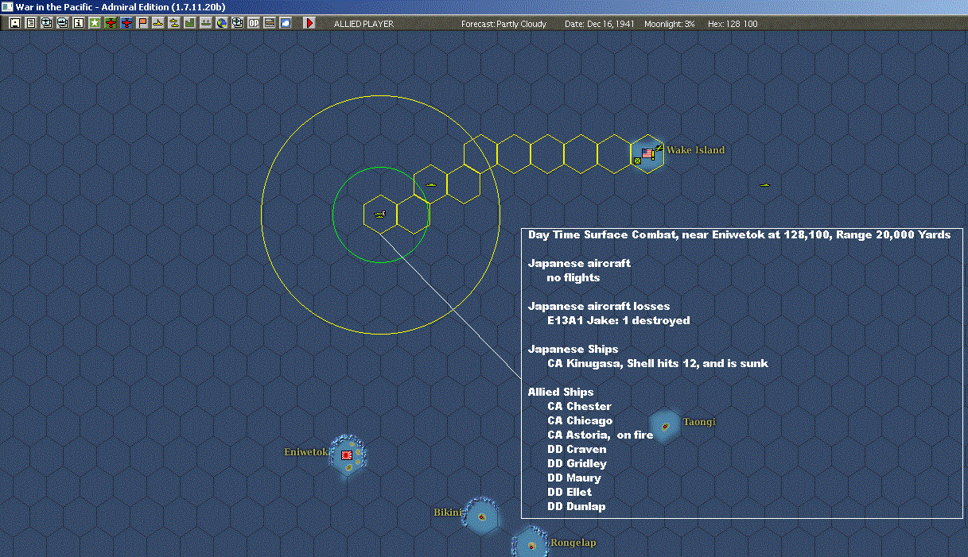Click 'CA Chester' in Allied Ships list
Image resolution: width=968 pixels, height=557 pixels.
(579, 406)
